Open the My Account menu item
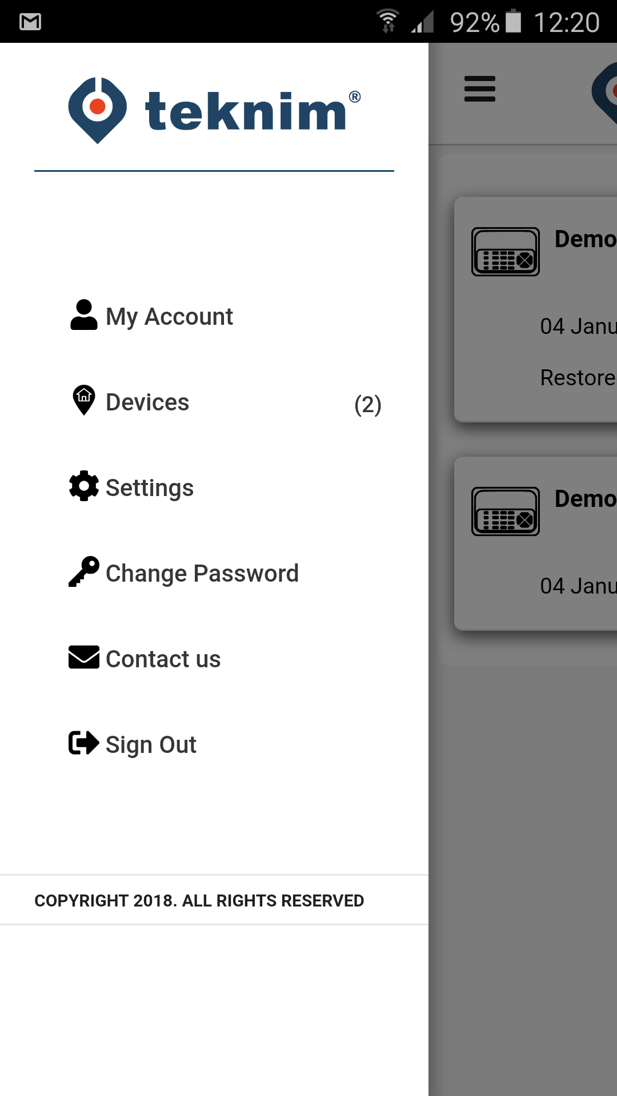The height and width of the screenshot is (1096, 617). (169, 317)
